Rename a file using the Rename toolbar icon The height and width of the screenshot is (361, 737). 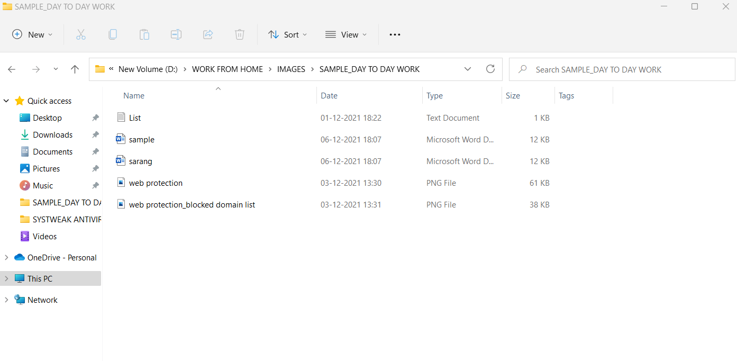click(x=176, y=34)
